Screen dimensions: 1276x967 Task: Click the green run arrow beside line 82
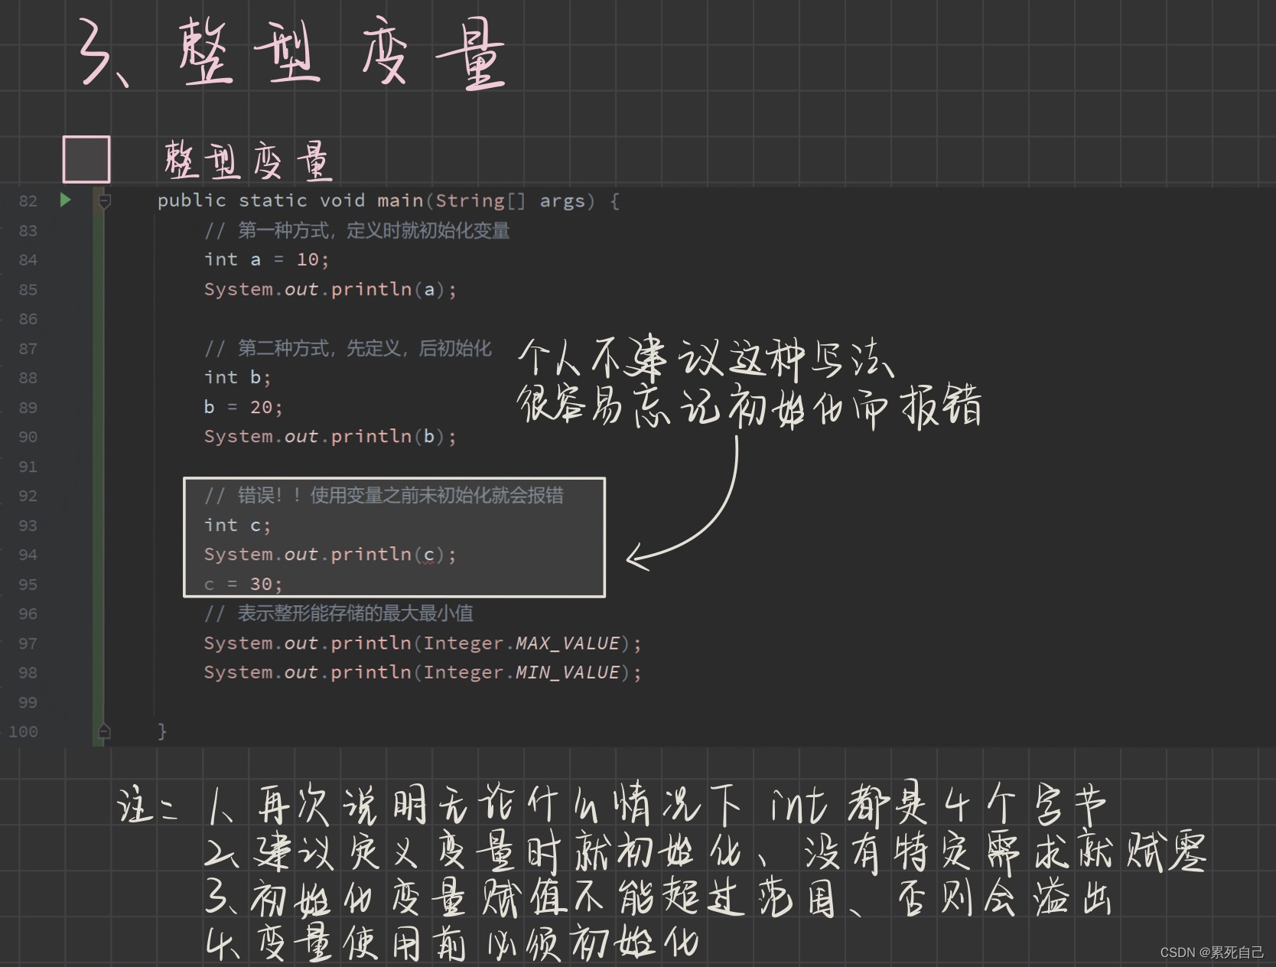66,200
